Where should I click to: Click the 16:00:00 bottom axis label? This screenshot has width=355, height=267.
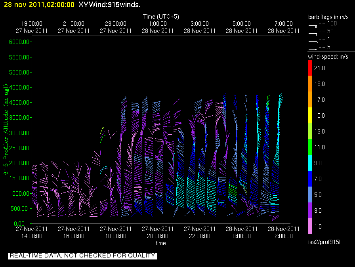[x=74, y=236]
